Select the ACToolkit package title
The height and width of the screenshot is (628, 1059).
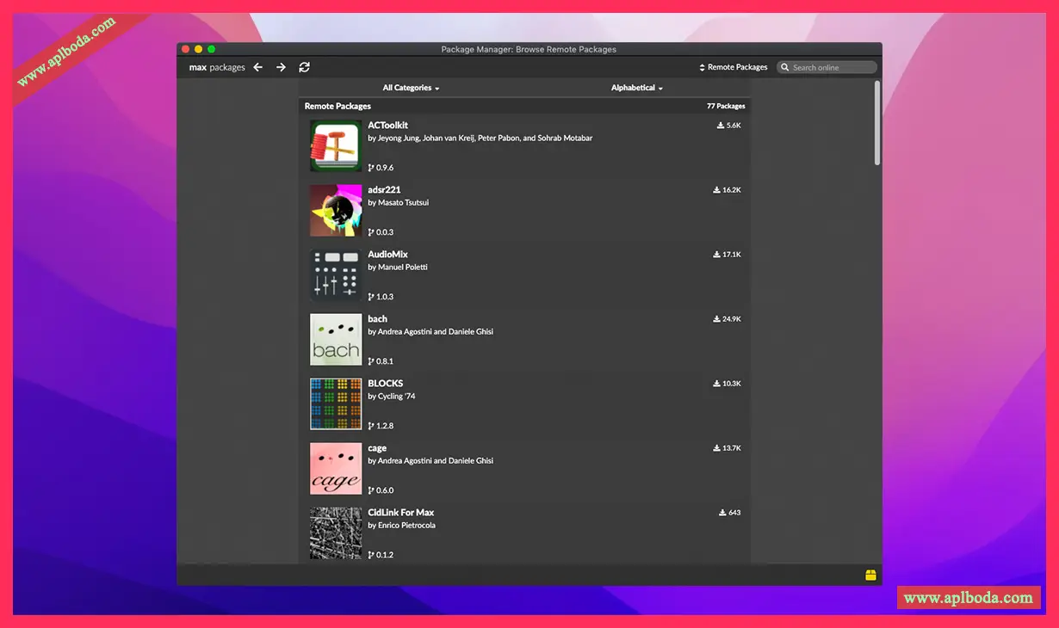[387, 126]
